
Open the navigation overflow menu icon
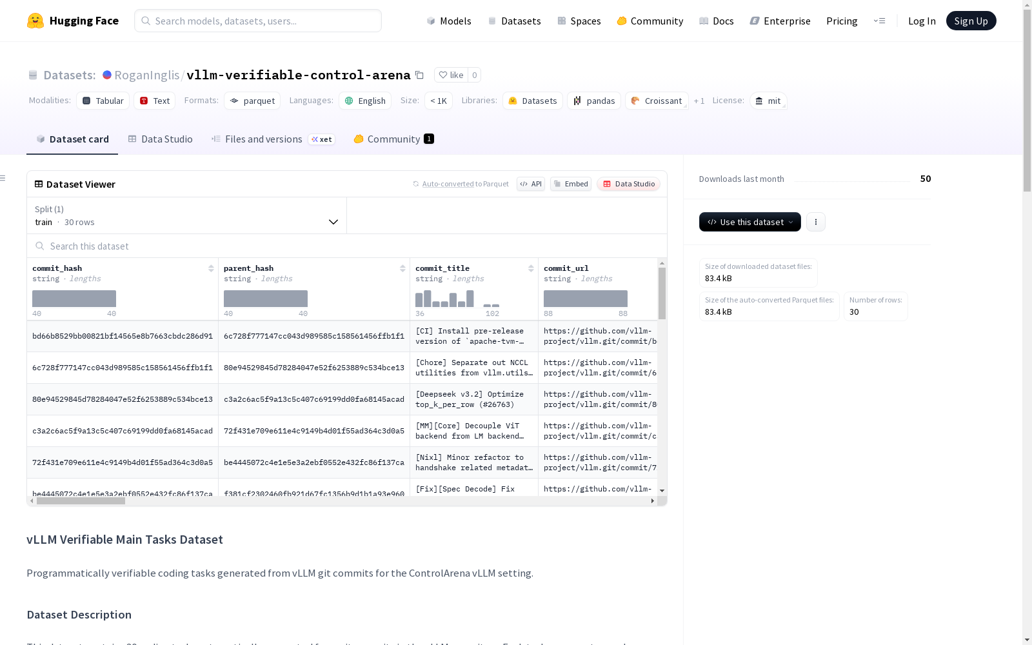879,21
